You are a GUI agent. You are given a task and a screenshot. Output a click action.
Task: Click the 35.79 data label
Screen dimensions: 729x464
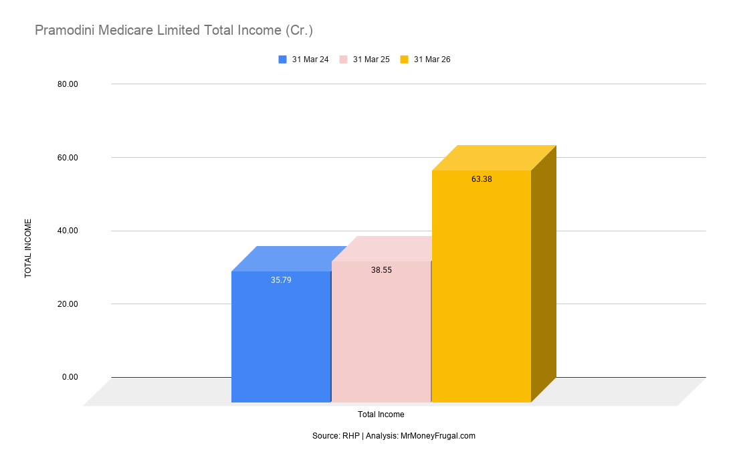(281, 280)
